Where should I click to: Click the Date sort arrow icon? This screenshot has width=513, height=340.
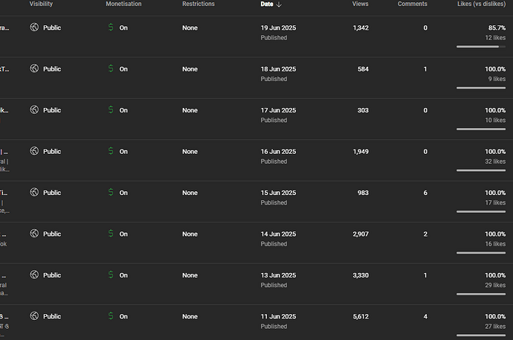279,4
